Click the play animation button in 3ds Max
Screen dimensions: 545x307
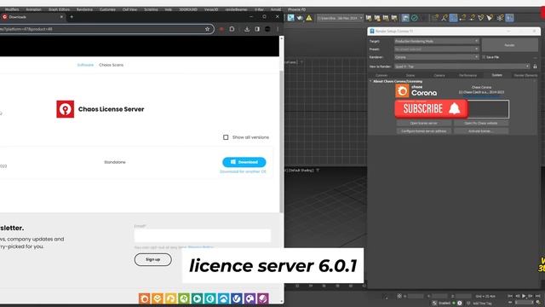524,296
